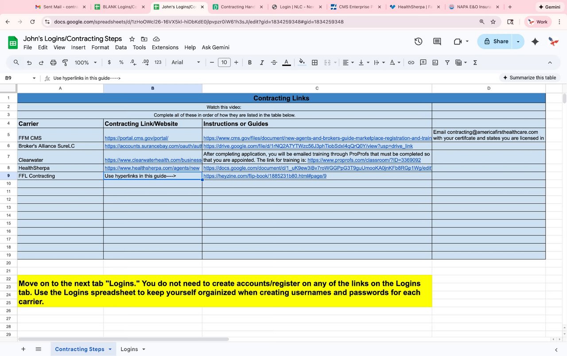567x356 pixels.
Task: Open the Insert menu
Action: (x=78, y=47)
